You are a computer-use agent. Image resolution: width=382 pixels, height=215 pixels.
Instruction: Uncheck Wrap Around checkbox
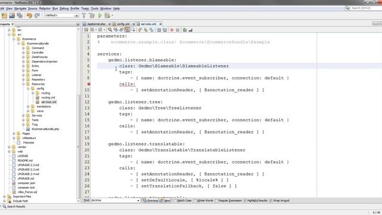pos(270,201)
